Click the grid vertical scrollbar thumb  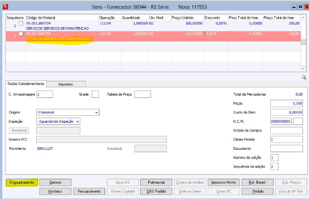(303, 42)
